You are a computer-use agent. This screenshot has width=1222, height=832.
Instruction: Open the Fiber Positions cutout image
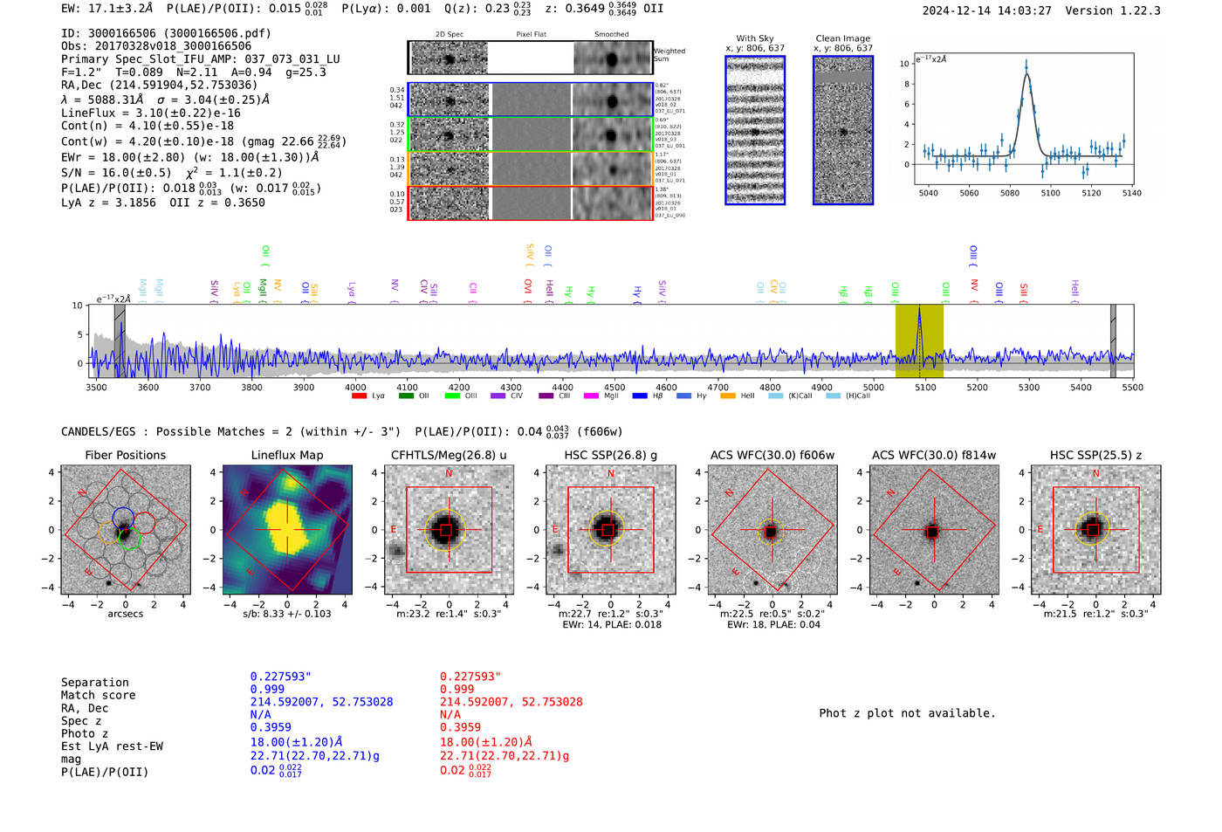click(126, 530)
